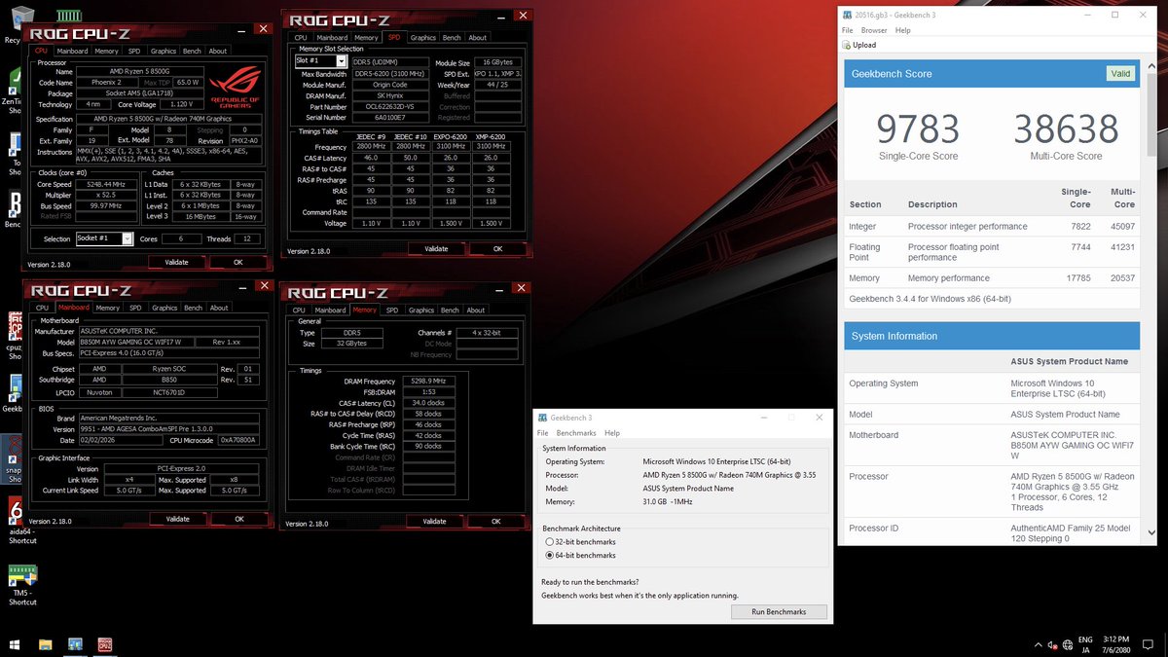Select CPU tab in Mainboard window

[x=41, y=308]
